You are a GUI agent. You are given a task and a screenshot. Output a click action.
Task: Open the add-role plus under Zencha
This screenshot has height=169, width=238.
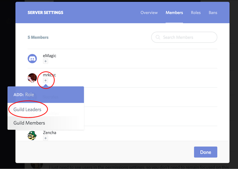pos(46,139)
